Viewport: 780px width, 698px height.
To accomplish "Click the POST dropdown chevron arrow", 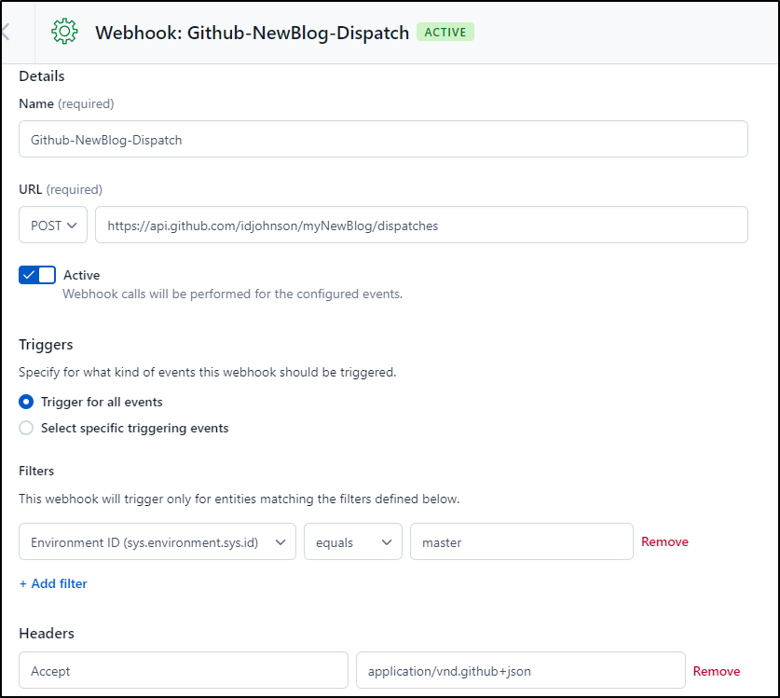I will point(72,226).
